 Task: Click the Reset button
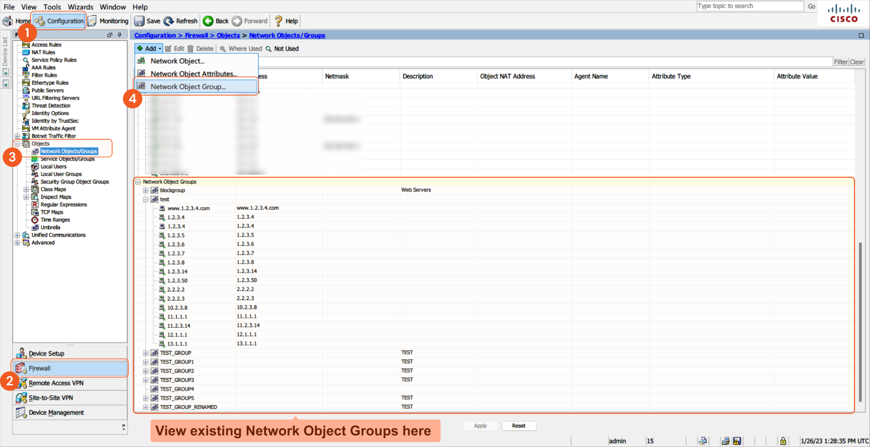pyautogui.click(x=518, y=426)
